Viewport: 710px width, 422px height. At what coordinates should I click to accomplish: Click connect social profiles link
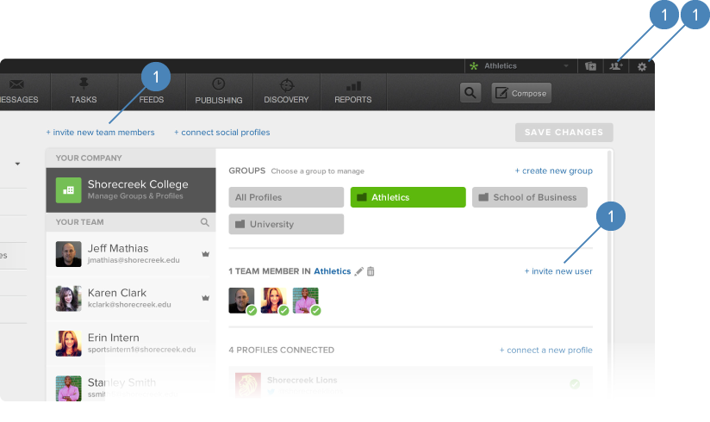pos(222,133)
